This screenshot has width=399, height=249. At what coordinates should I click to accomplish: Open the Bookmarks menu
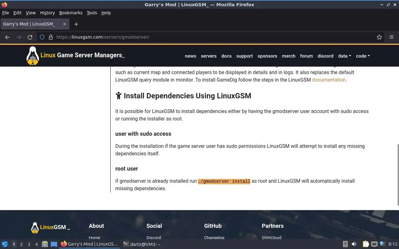coord(71,13)
